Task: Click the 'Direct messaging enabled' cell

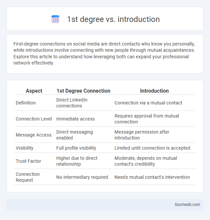Action: [83, 135]
